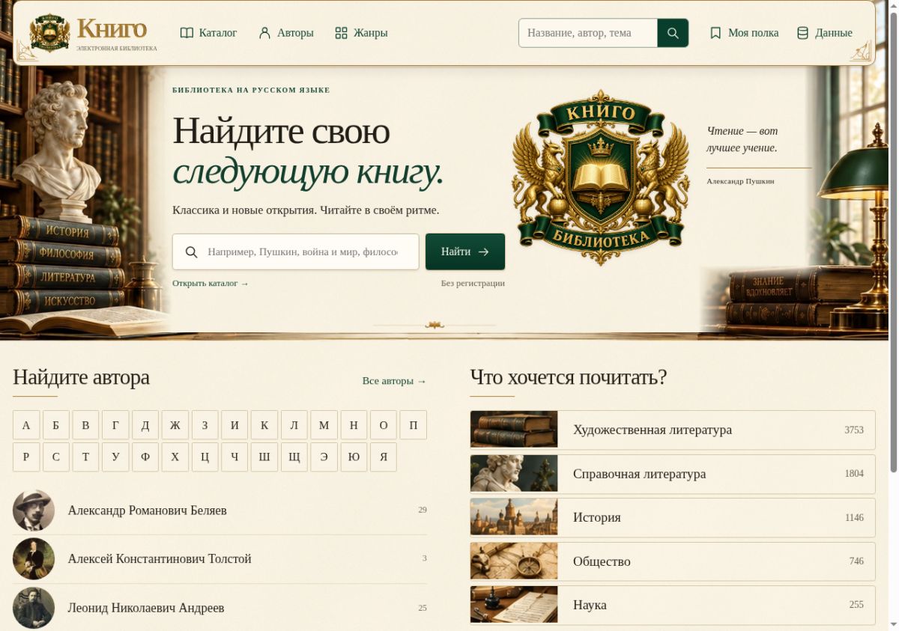Select letter Щ in author alphabet
Screen dimensions: 899x631
[294, 457]
